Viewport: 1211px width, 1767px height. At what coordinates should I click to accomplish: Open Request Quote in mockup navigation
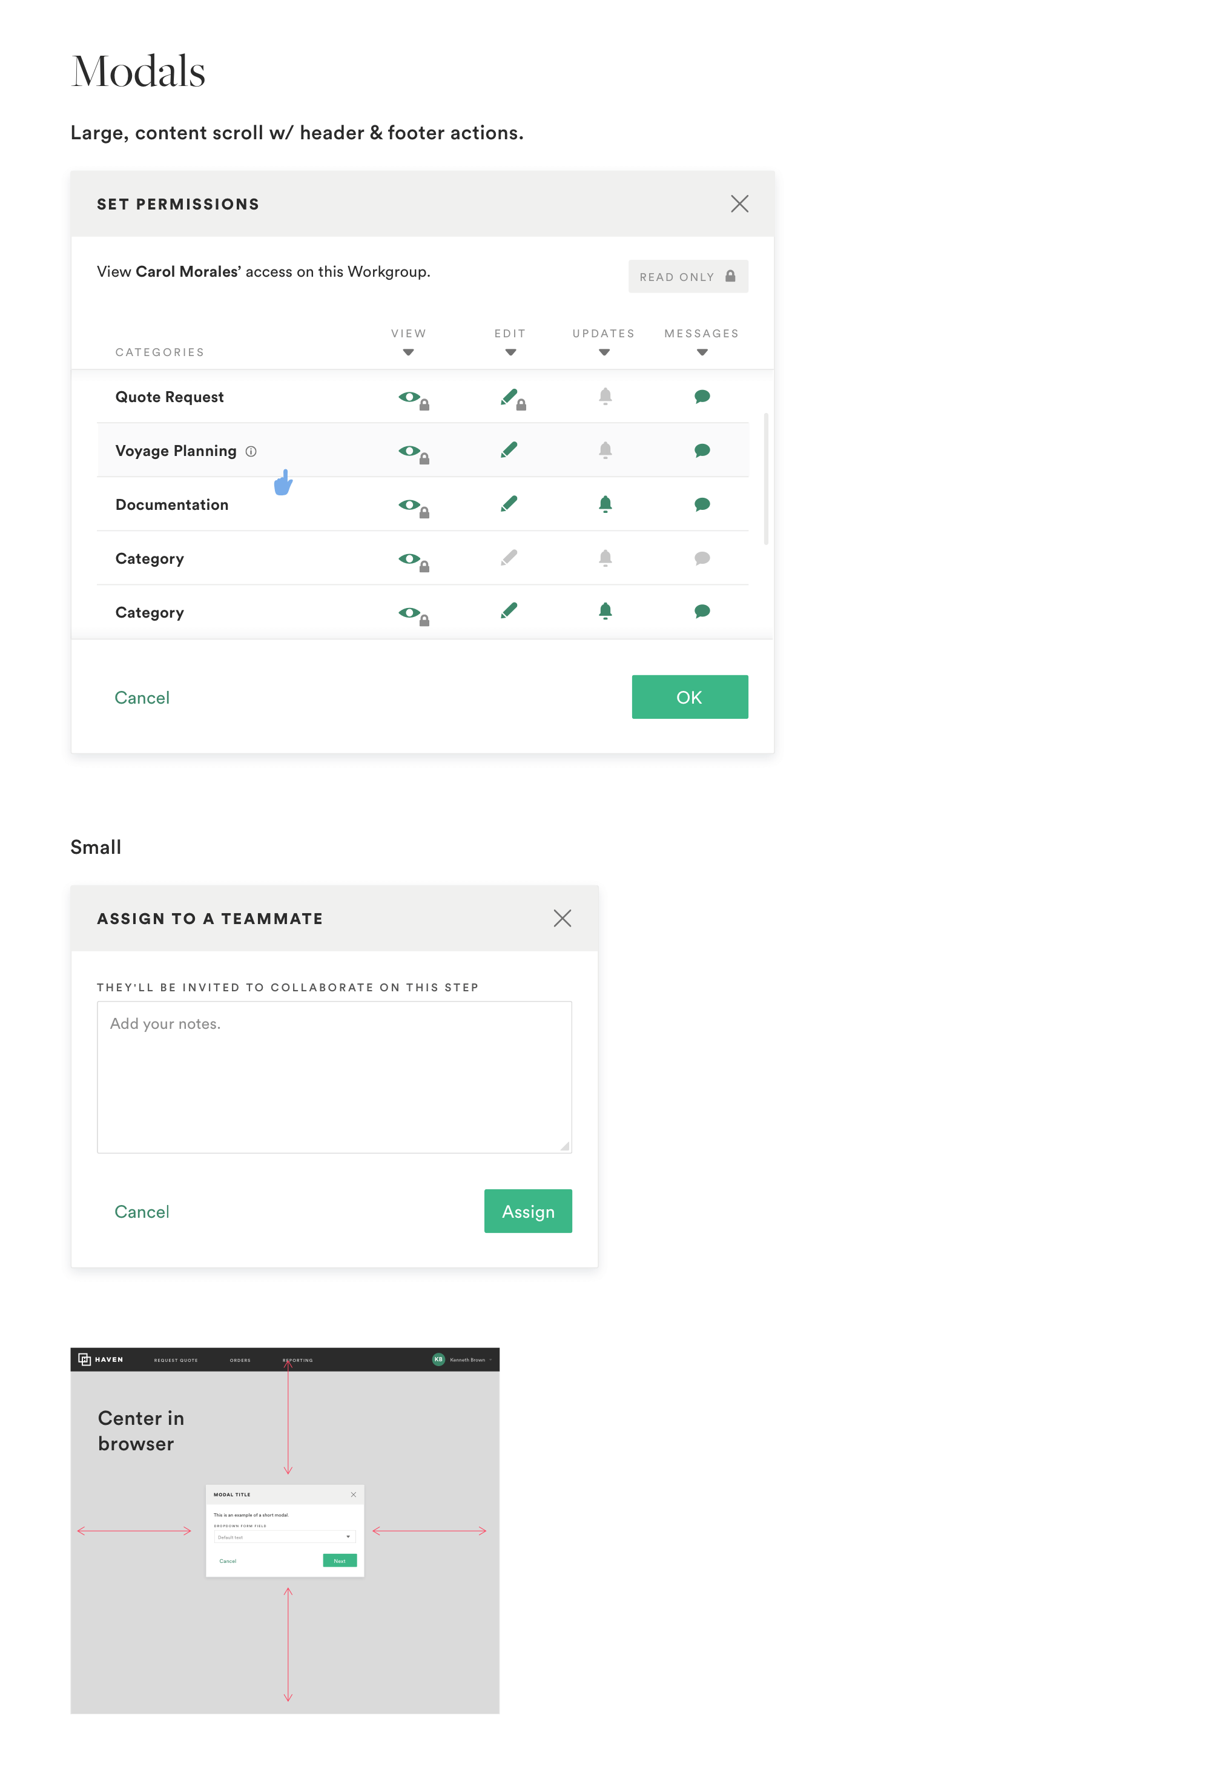click(176, 1360)
